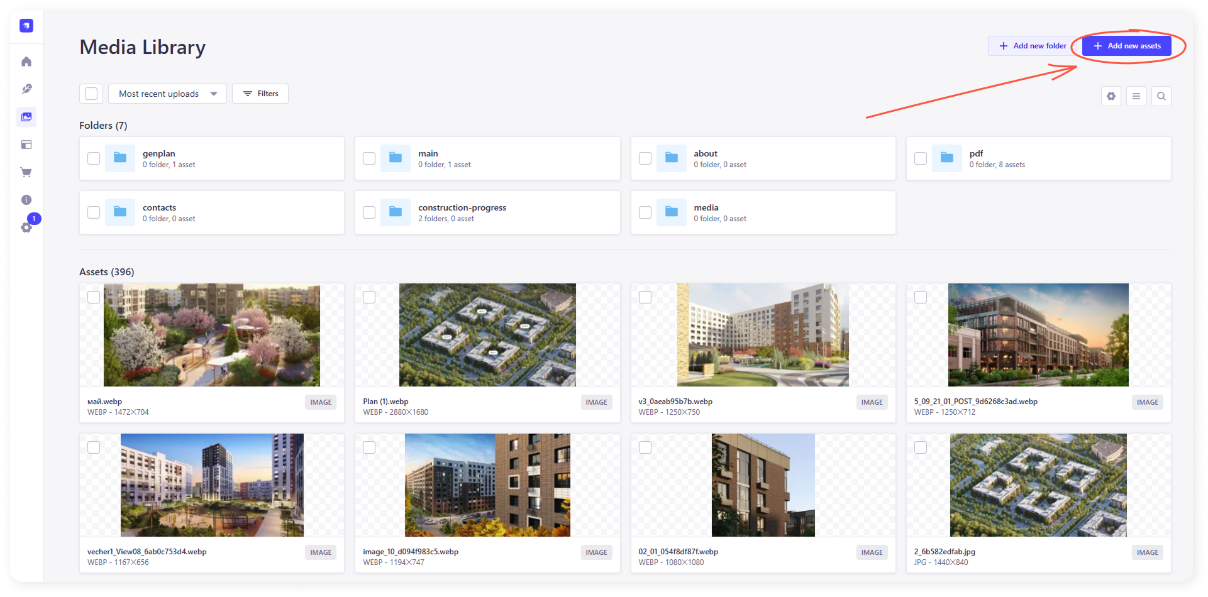Open the Plan (1).webp image thumbnail
This screenshot has height=597, width=1208.
click(x=487, y=335)
